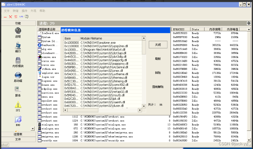
Task: Open the 帮助 menu
Action: (x=42, y=11)
